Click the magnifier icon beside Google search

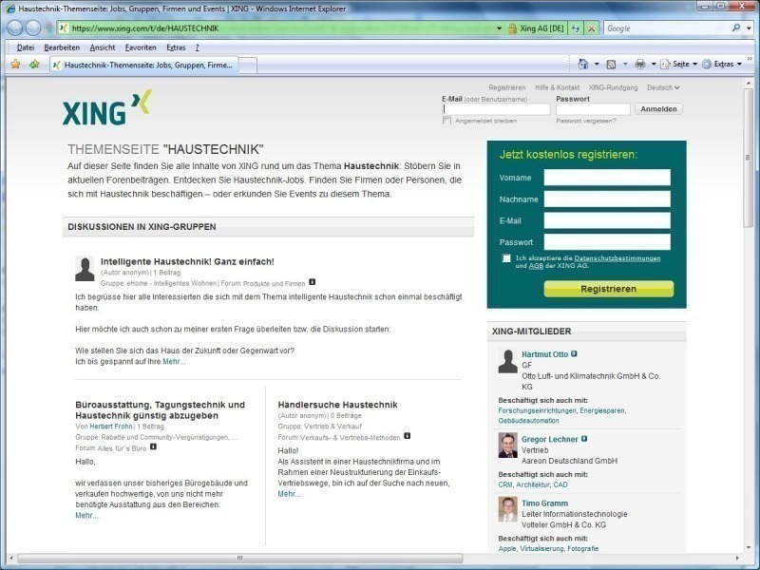[735, 28]
